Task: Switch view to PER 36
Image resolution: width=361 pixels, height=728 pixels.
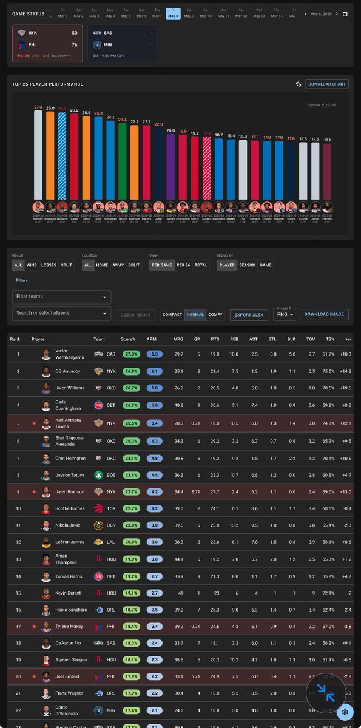Action: [183, 265]
